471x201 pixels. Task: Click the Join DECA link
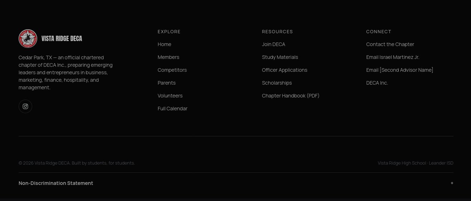click(x=274, y=44)
